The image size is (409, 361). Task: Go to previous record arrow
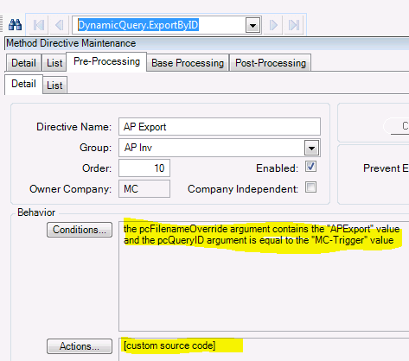pyautogui.click(x=60, y=25)
